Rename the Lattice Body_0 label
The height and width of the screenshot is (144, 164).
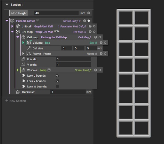click(71, 21)
